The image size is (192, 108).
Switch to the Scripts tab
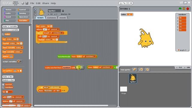40,18
